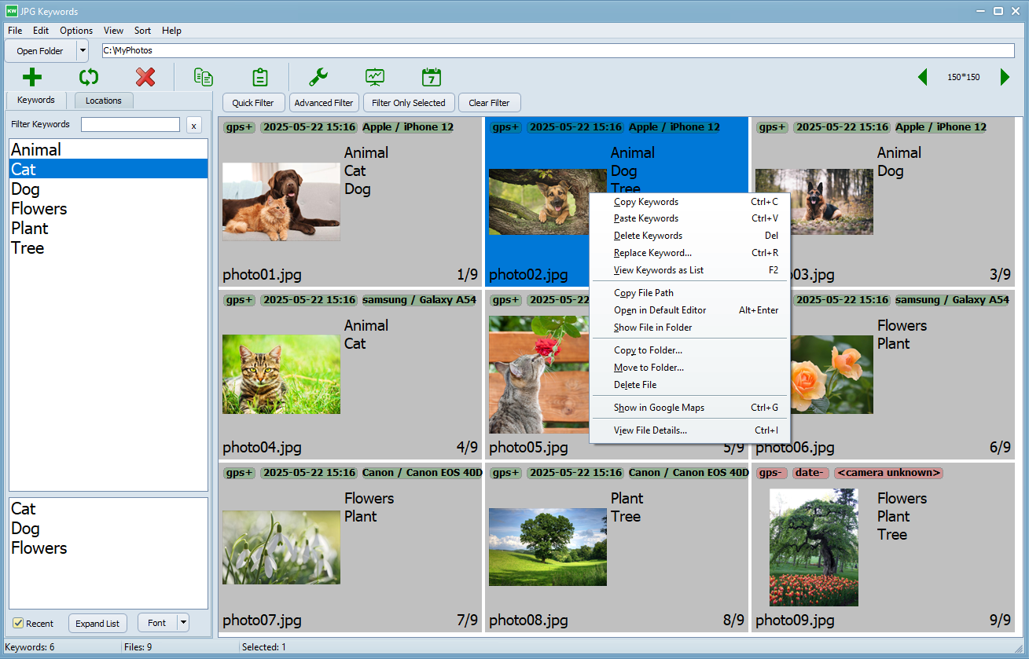The height and width of the screenshot is (659, 1029).
Task: Open the Open Folder dropdown arrow
Action: 82,51
